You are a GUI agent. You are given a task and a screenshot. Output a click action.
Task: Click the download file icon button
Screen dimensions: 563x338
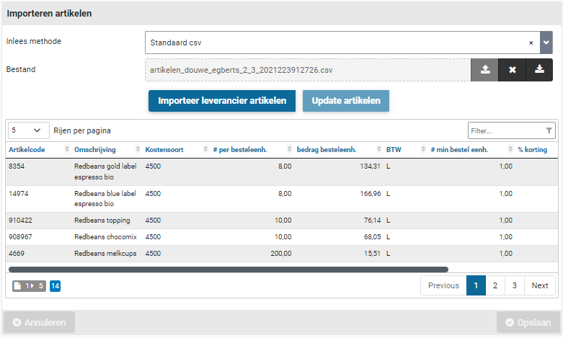click(x=539, y=70)
